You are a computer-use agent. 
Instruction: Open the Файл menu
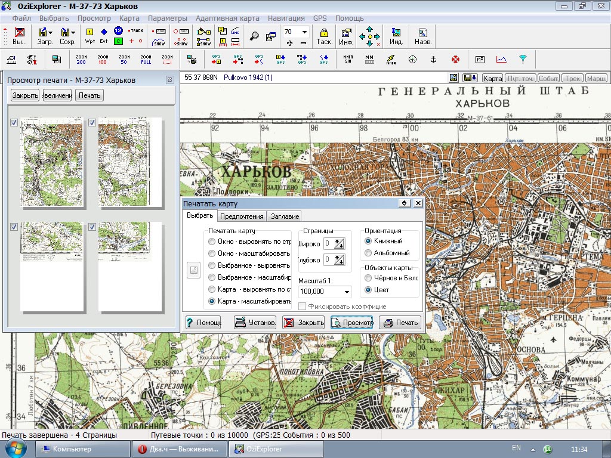(x=21, y=18)
